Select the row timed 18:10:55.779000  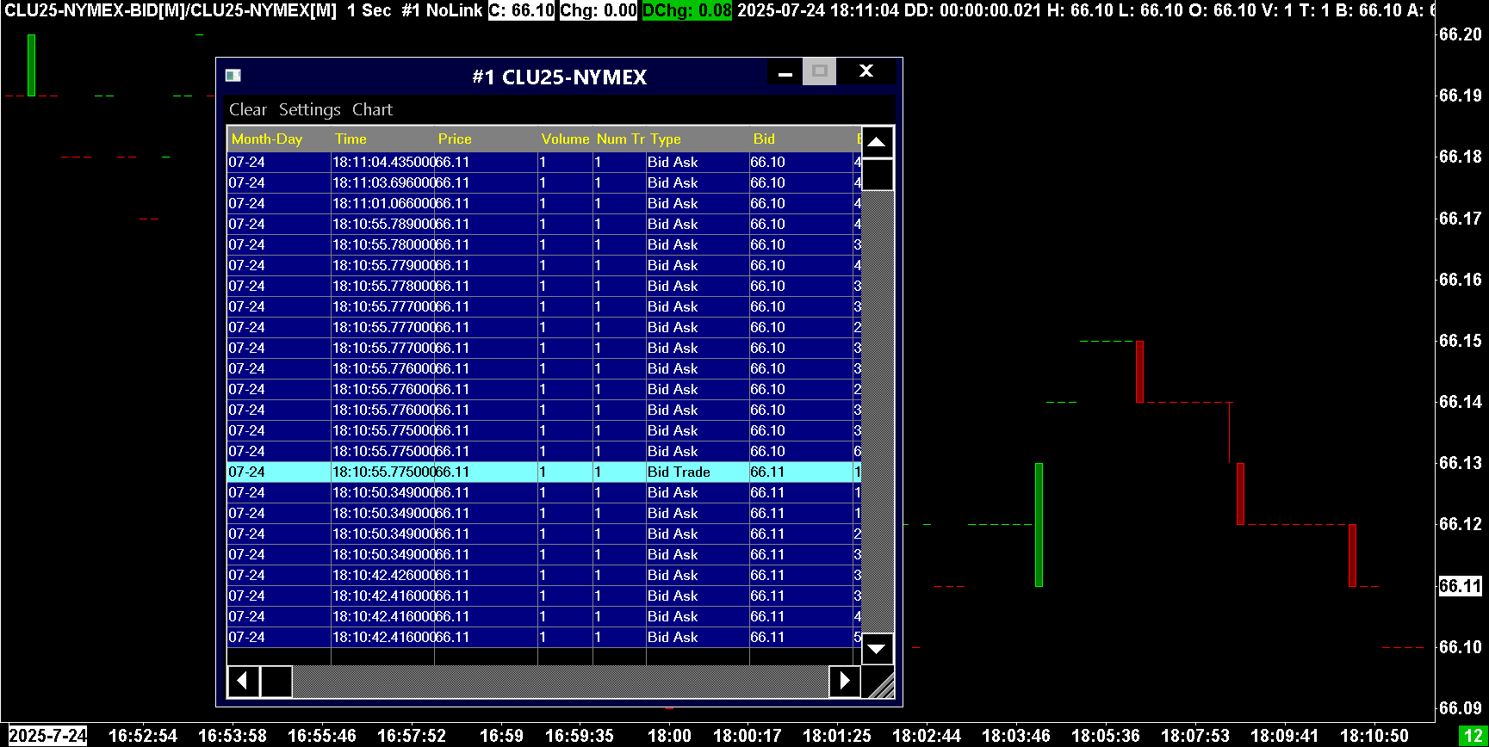coord(543,265)
